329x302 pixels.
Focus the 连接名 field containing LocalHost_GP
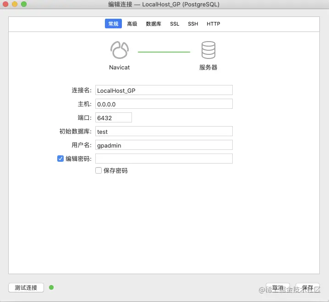[x=164, y=90]
